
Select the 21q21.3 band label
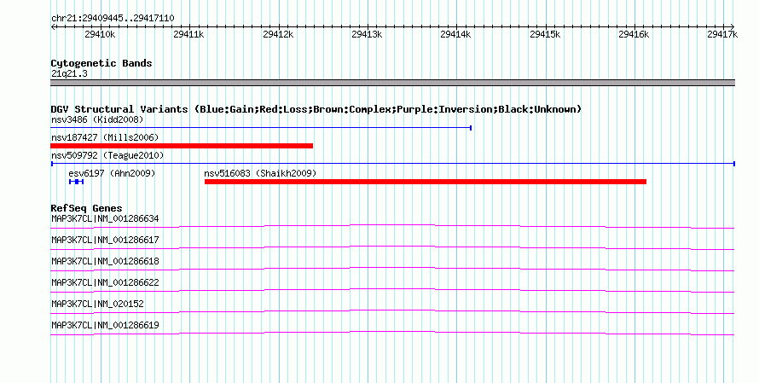tap(69, 74)
